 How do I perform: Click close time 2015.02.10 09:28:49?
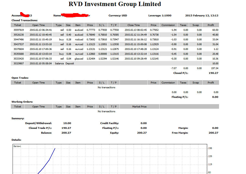coord(136,59)
